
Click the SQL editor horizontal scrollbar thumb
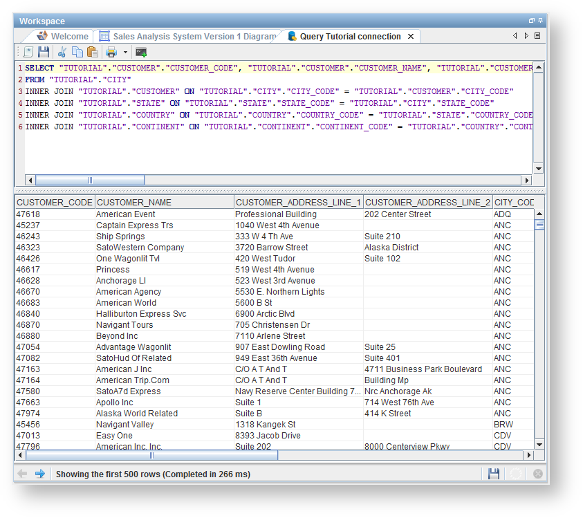[90, 180]
